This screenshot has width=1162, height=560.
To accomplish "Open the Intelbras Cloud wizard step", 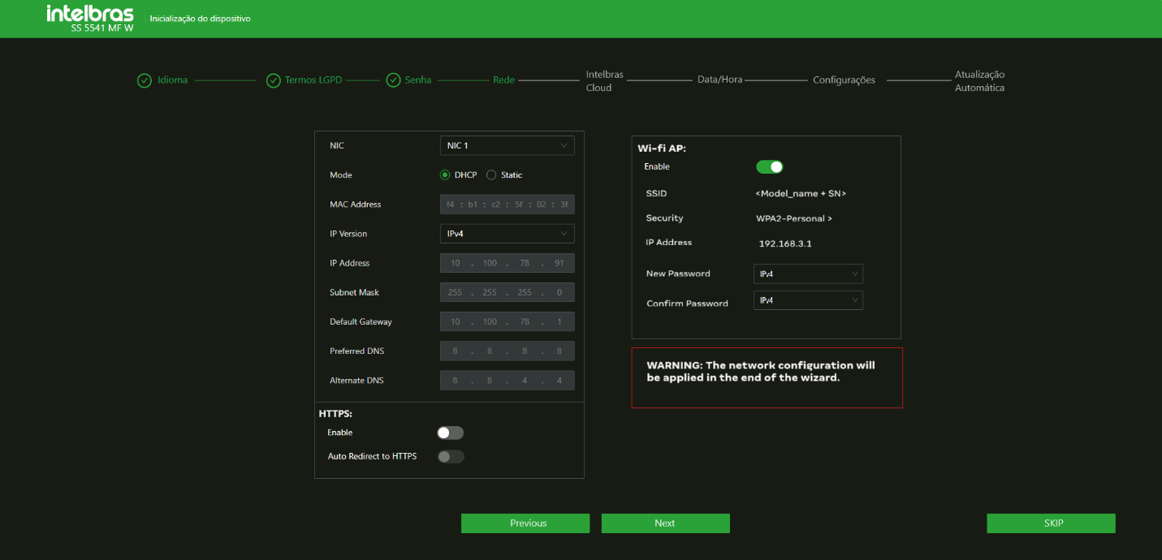I will [x=604, y=81].
